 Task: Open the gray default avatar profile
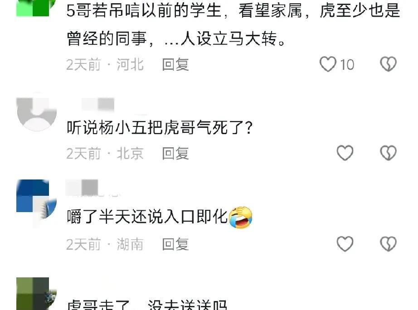[x=37, y=111]
